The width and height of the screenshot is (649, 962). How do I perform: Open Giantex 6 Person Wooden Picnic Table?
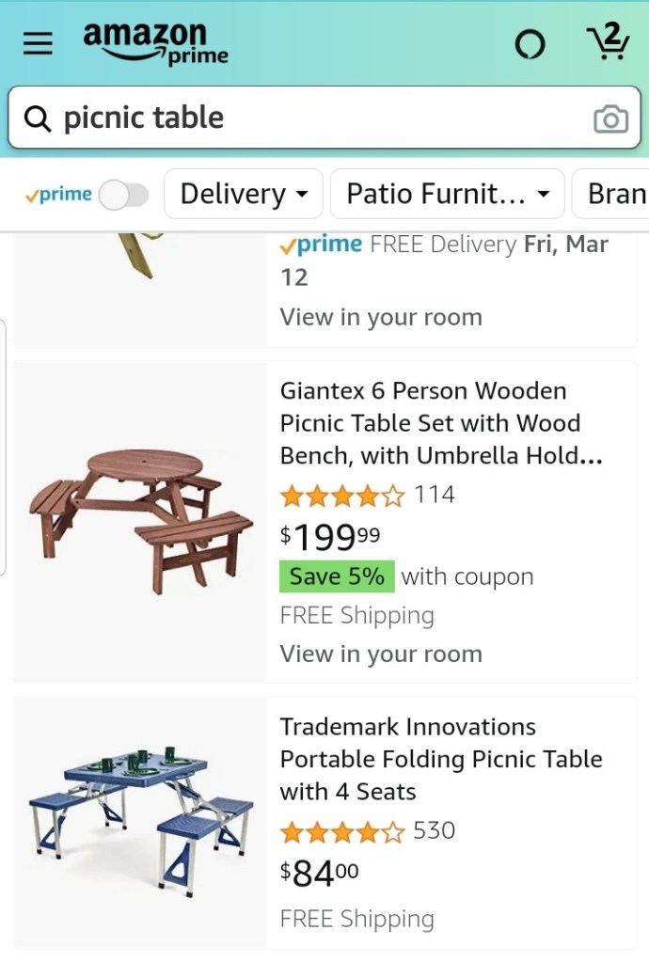(441, 423)
